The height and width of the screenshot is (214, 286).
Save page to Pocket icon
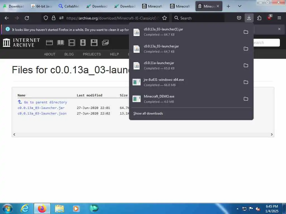[x=239, y=18]
